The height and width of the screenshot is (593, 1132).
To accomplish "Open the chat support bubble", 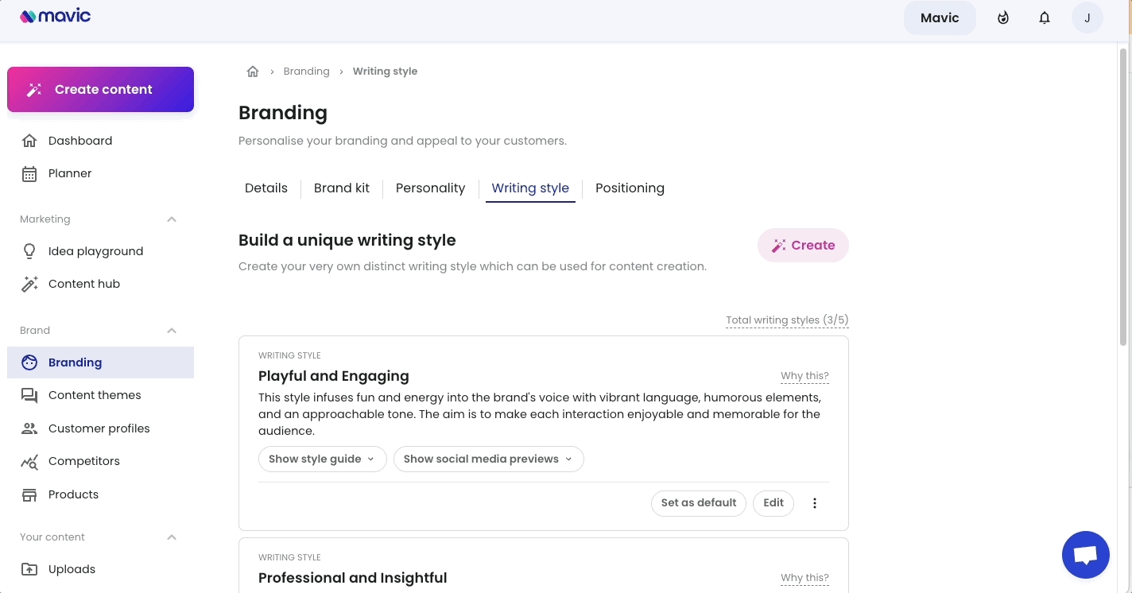I will [x=1086, y=555].
